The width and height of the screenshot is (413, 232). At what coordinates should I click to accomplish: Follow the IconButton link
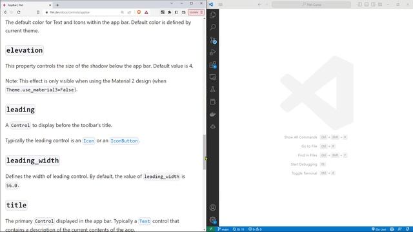click(x=124, y=140)
